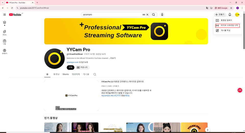Open Subscriptions in the left sidebar
Screen dimensions: 245x133
(5, 42)
